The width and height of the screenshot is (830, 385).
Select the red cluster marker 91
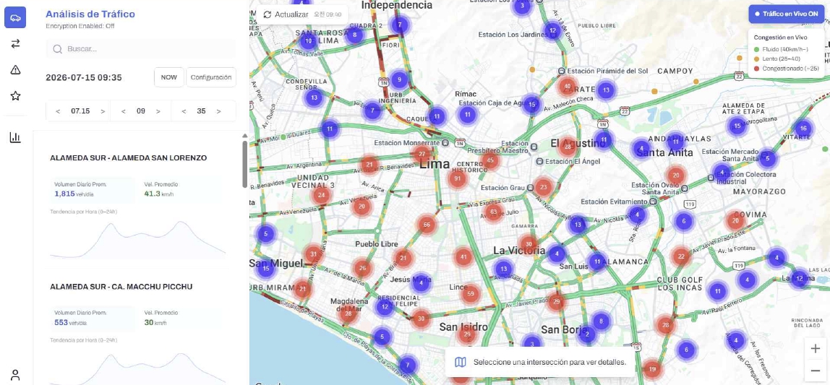click(x=458, y=178)
